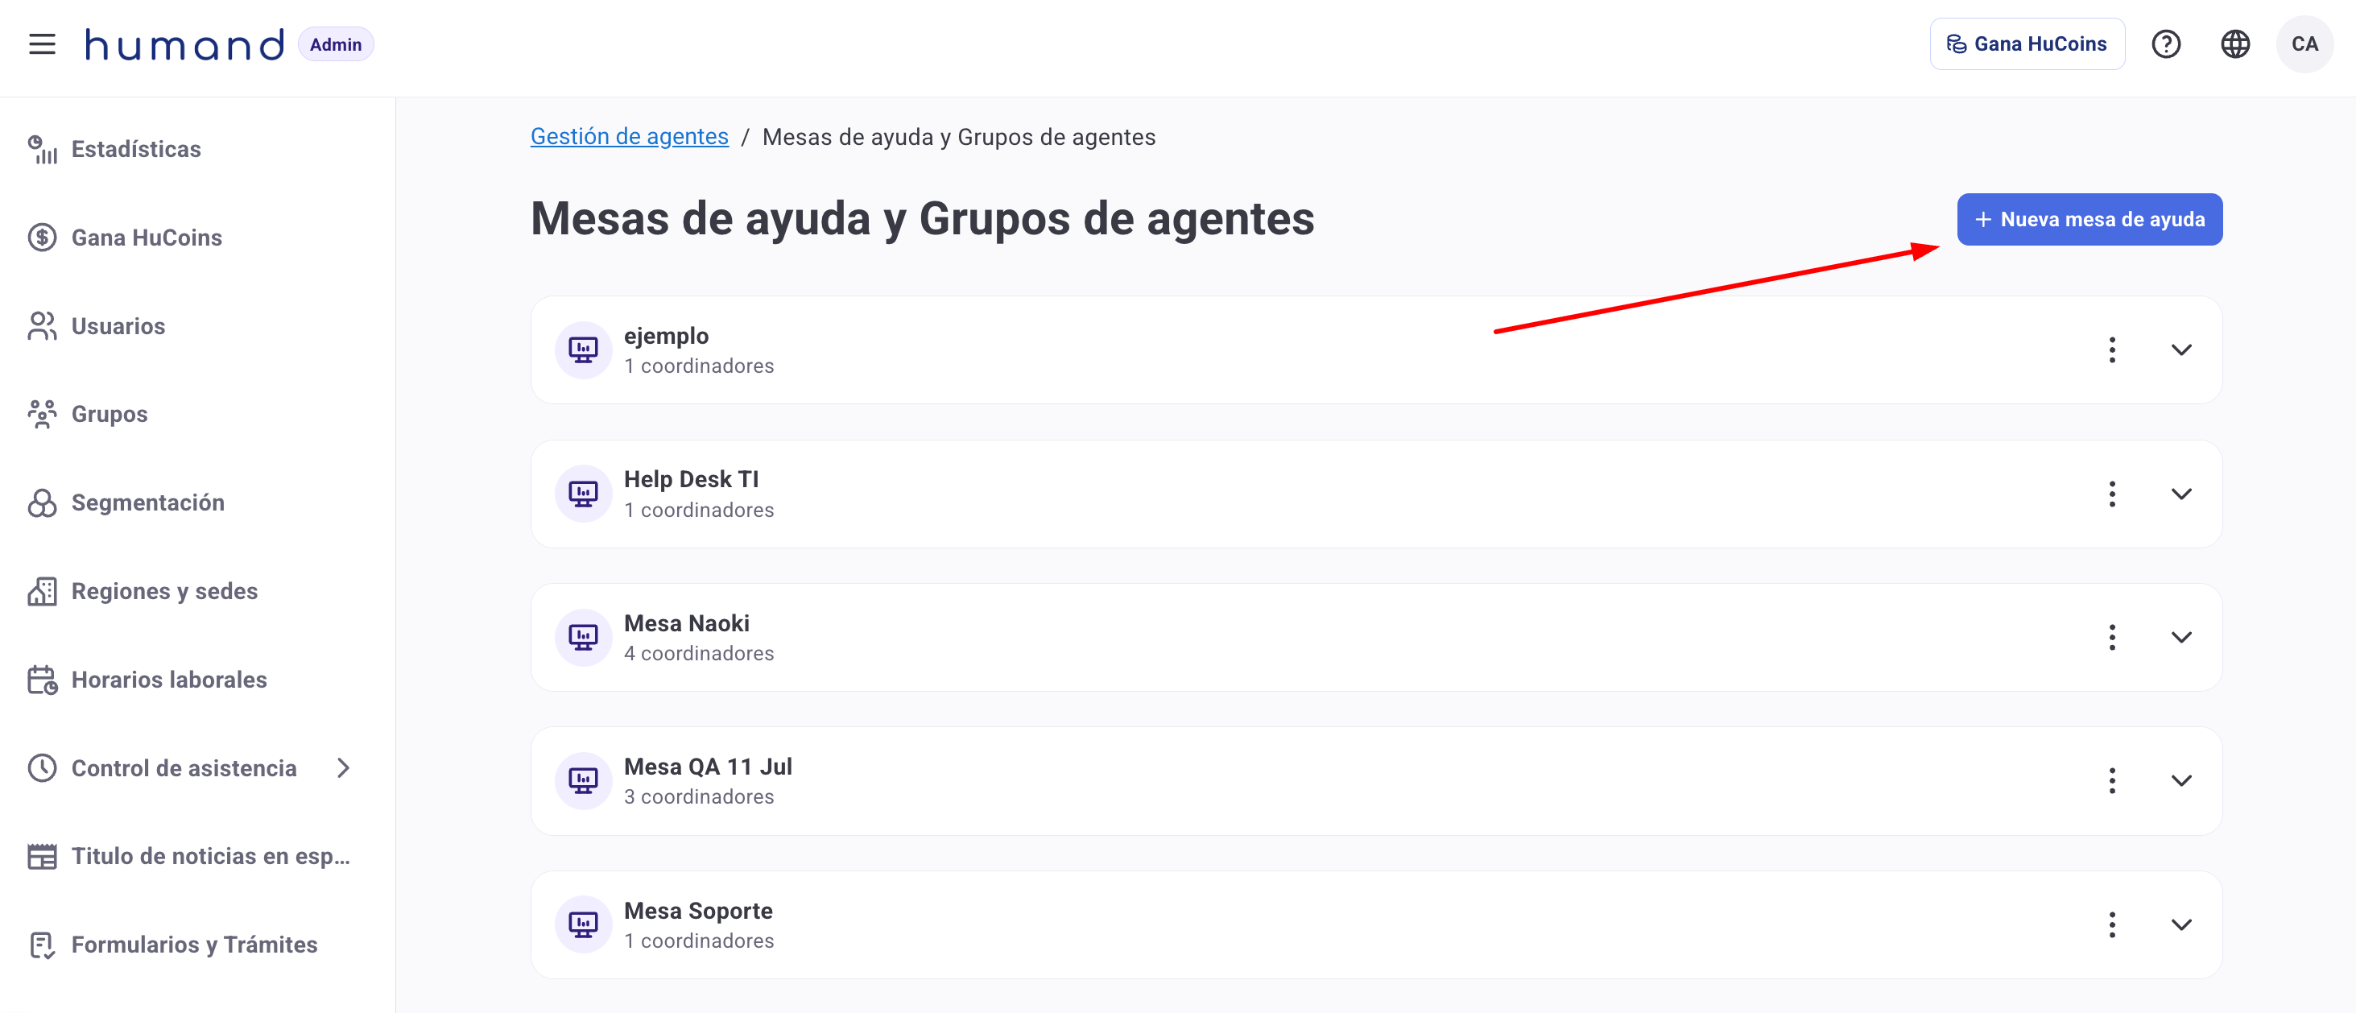Click the Mesa Naoki monitor icon
The width and height of the screenshot is (2356, 1013).
(x=583, y=637)
